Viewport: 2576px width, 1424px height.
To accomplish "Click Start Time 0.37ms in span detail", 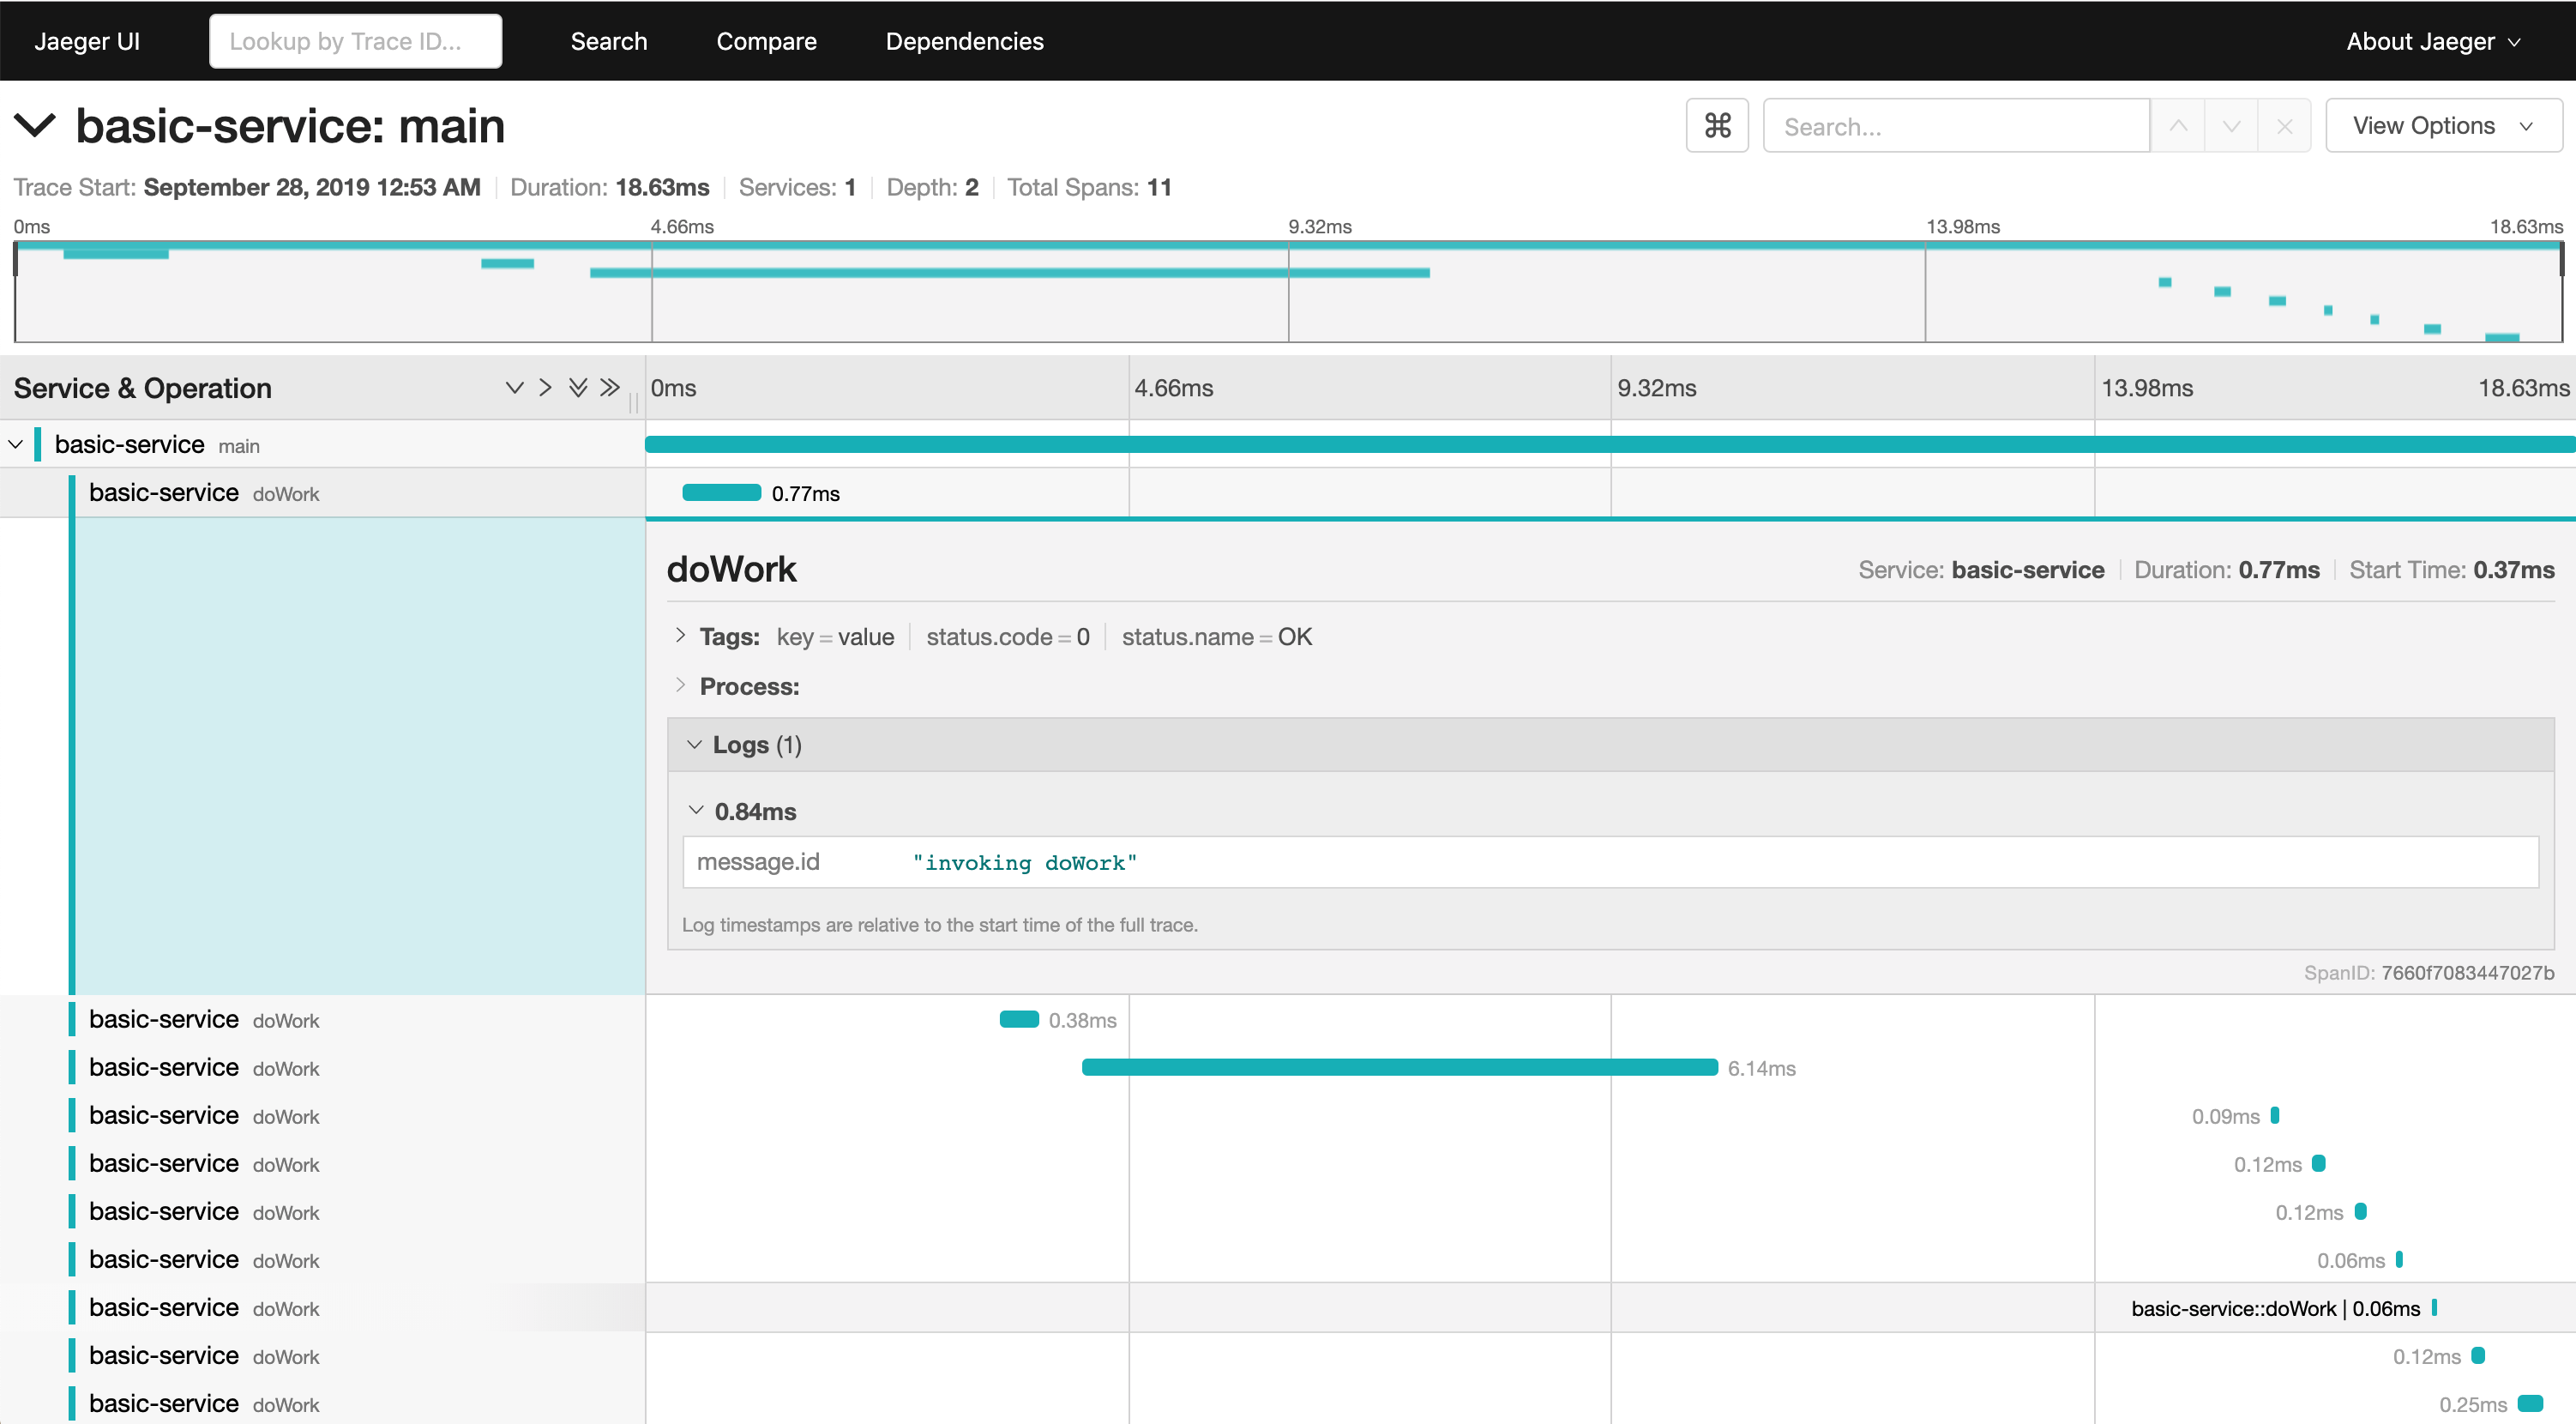I will point(2451,570).
